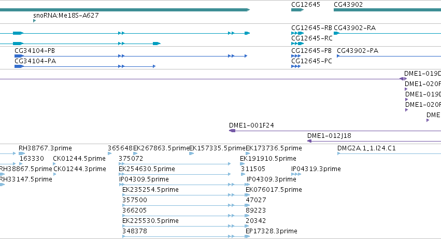This screenshot has width=441, height=239.
Task: Click the RH38767.3prime EST marker
Action: (x=22, y=153)
